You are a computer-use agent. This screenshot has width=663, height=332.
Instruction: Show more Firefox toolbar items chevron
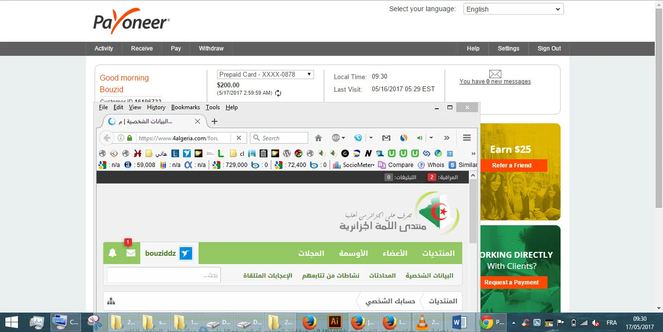447,138
